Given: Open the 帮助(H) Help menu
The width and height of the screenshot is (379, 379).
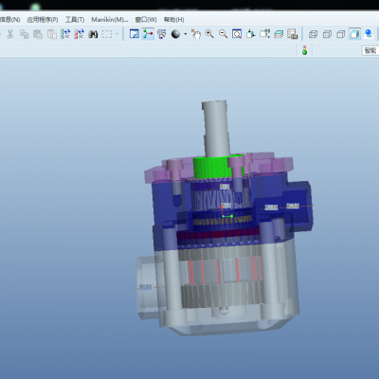Looking at the screenshot, I should (x=173, y=20).
